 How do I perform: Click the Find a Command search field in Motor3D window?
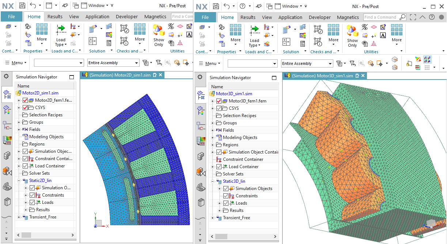point(381,17)
